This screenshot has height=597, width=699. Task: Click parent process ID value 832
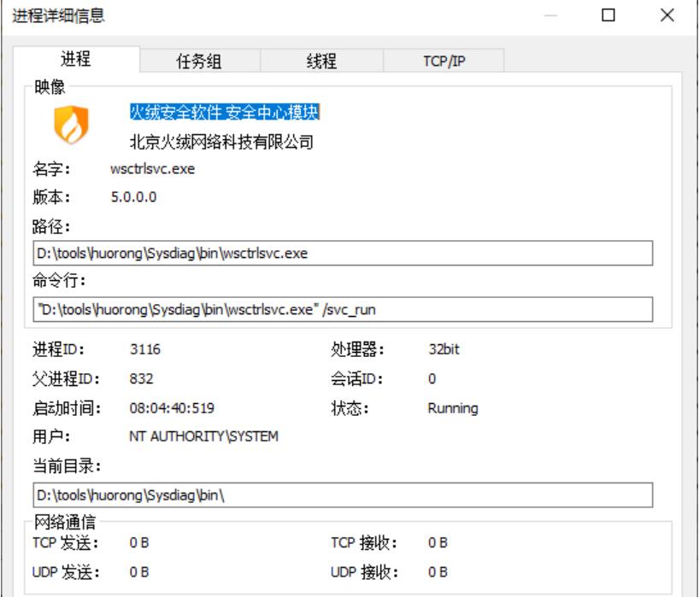click(141, 378)
